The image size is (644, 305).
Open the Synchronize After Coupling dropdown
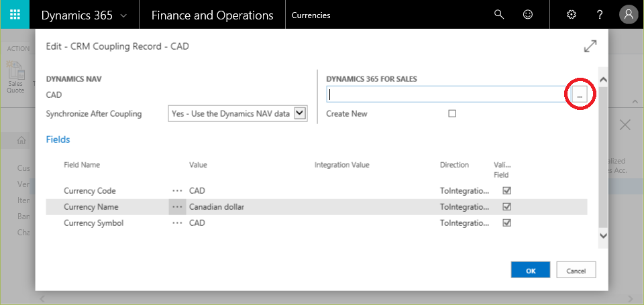coord(237,114)
